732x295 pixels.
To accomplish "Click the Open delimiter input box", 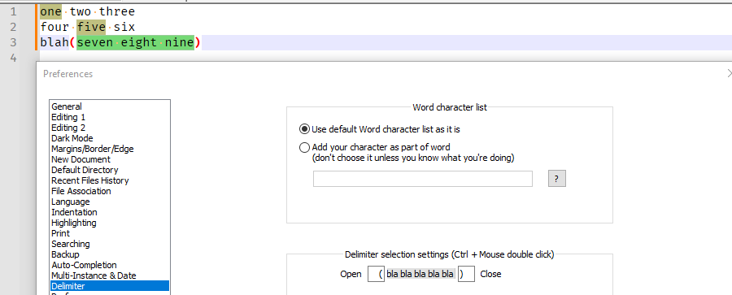I will tap(377, 274).
